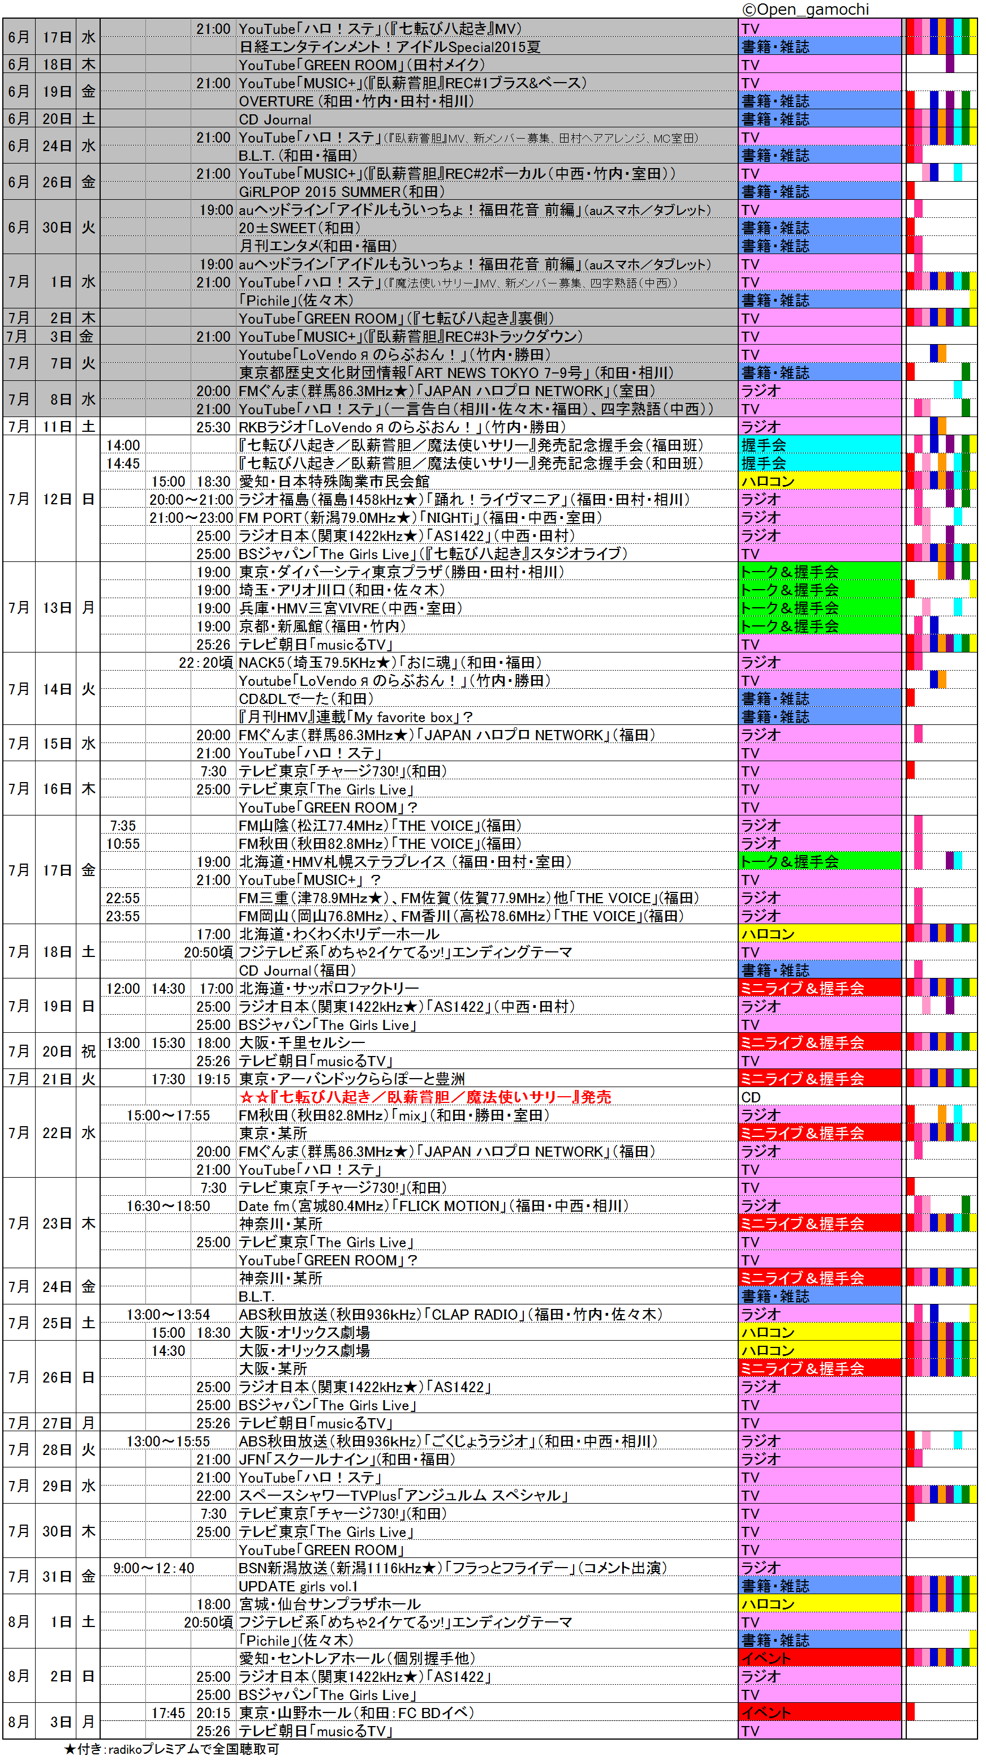
Task: Click the 祝 day marker on 7月20日
Action: pos(88,1052)
